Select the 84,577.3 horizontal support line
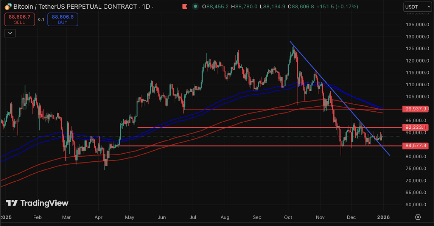Viewport: 434px width, 226px height. 227,146
